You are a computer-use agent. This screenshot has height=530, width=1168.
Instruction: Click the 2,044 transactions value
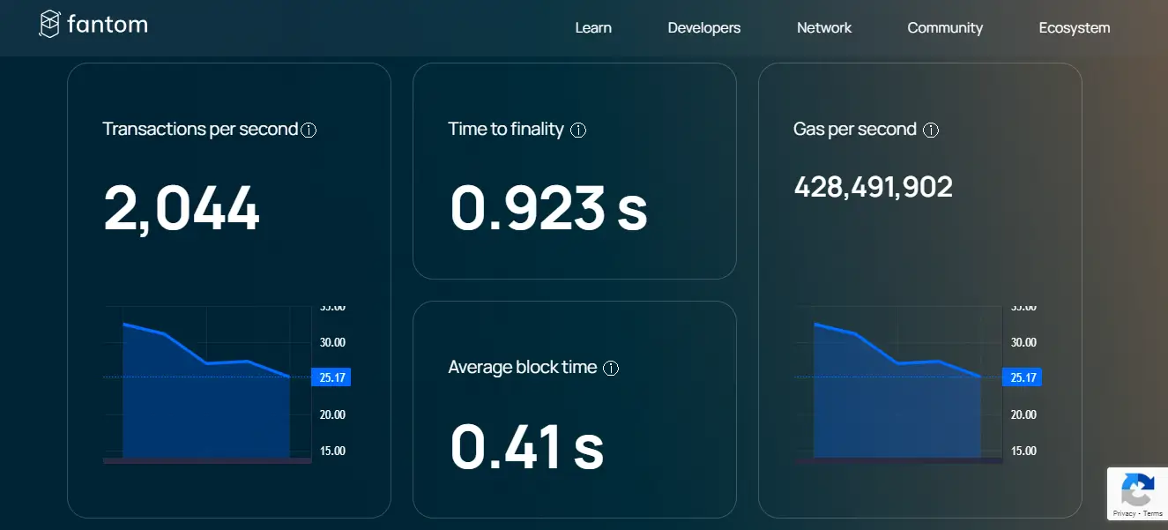[182, 209]
